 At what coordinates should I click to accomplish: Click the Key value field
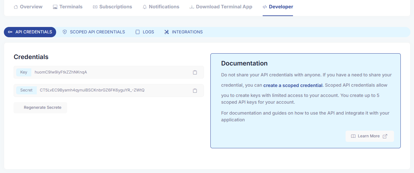[x=109, y=72]
